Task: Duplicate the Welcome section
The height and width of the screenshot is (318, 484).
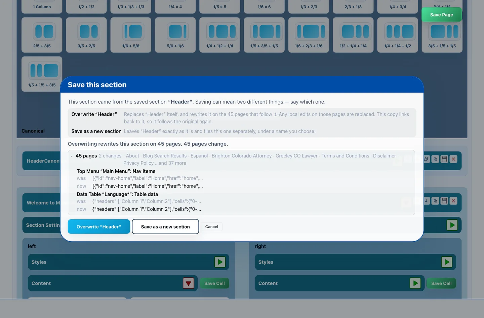Action: coord(435,201)
